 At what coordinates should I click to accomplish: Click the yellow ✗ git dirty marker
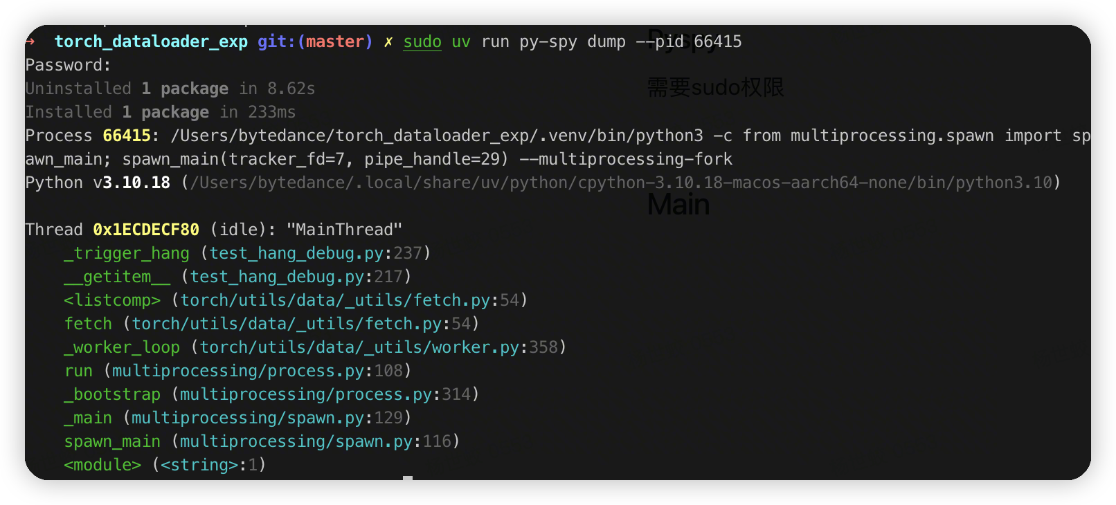[388, 42]
